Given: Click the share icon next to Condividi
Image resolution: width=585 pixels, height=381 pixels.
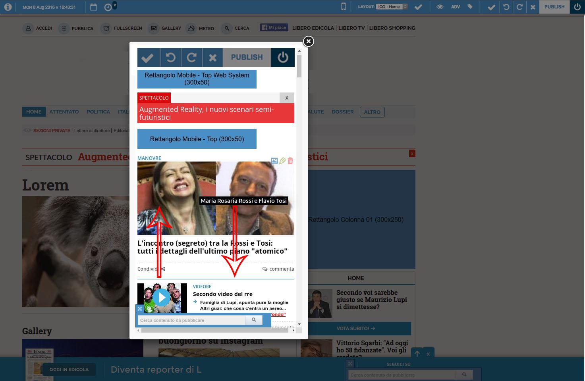Looking at the screenshot, I should (163, 269).
